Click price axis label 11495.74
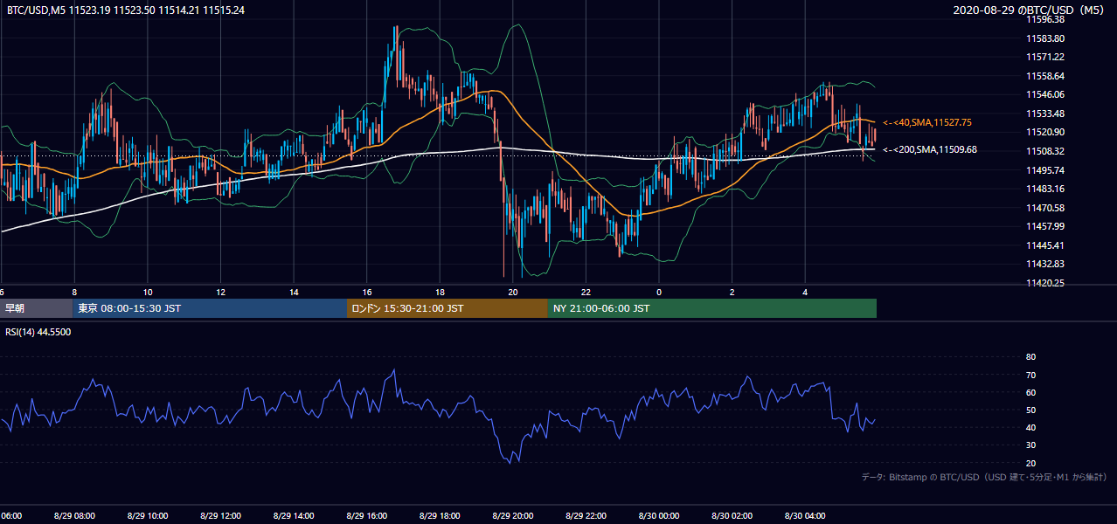1117x524 pixels. [x=1045, y=170]
